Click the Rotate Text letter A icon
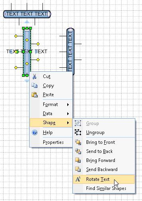Screen dimensions: 142x201 pyautogui.click(x=78, y=179)
